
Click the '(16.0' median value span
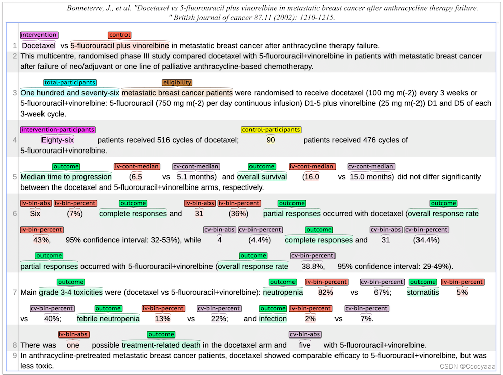tap(311, 177)
